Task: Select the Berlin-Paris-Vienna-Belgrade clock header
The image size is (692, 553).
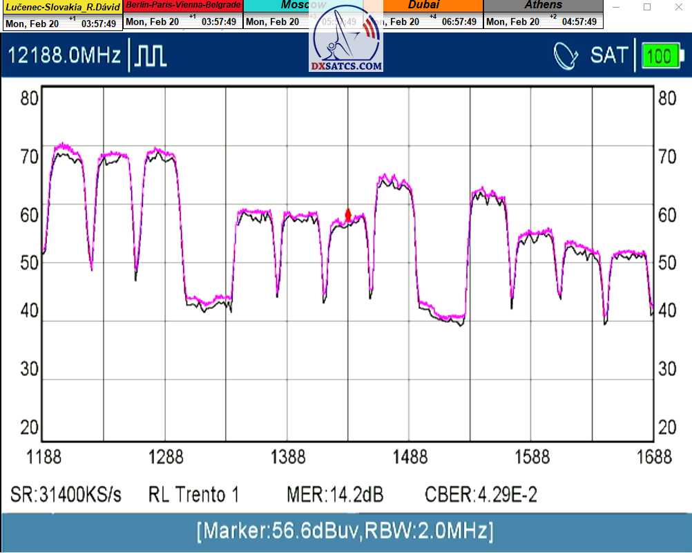Action: pos(183,5)
